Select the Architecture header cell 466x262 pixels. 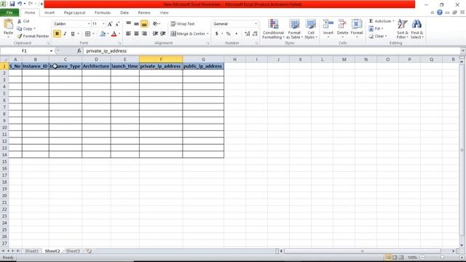coord(96,66)
